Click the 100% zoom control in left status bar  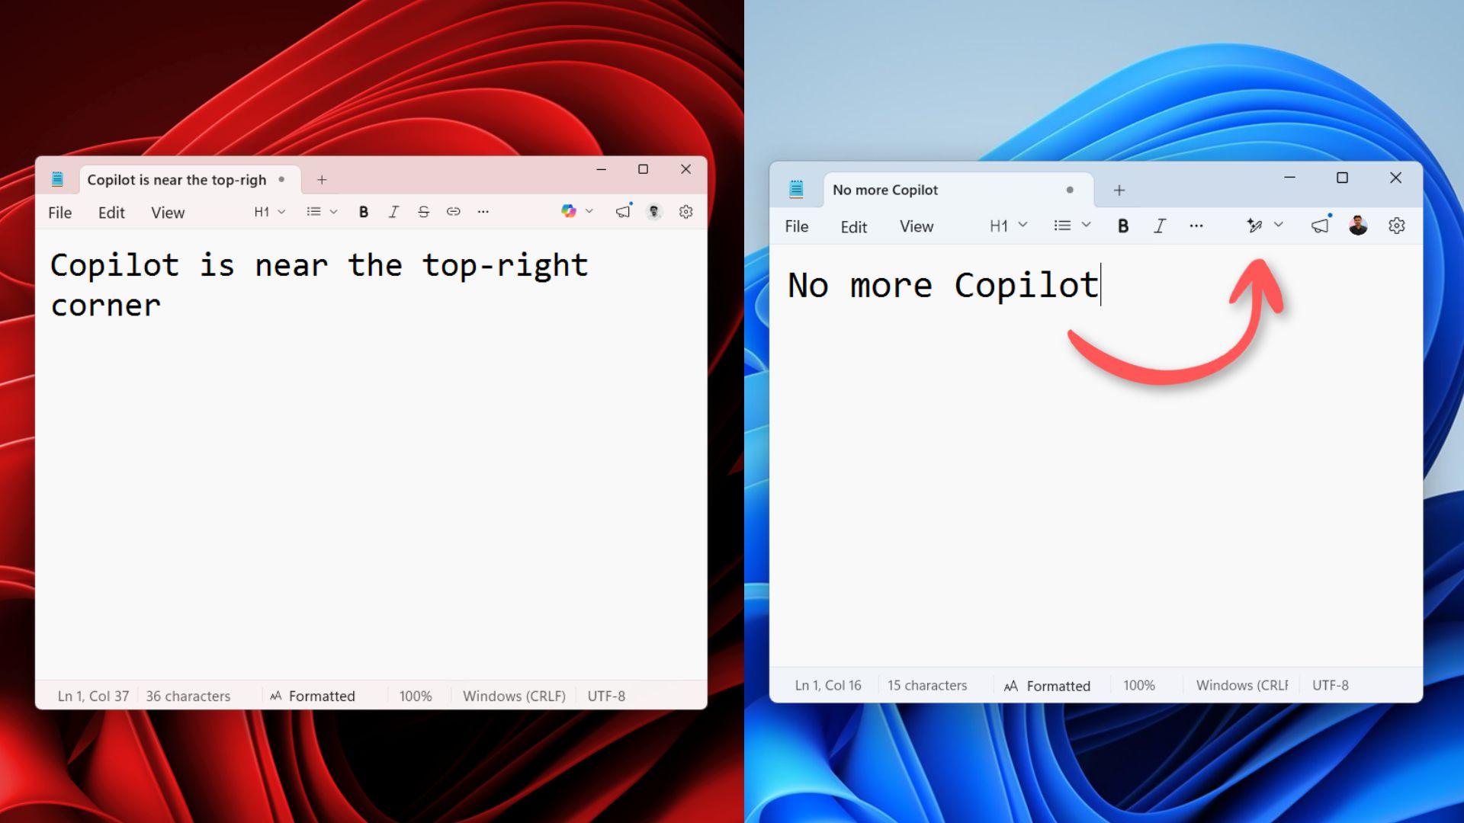[x=416, y=695]
